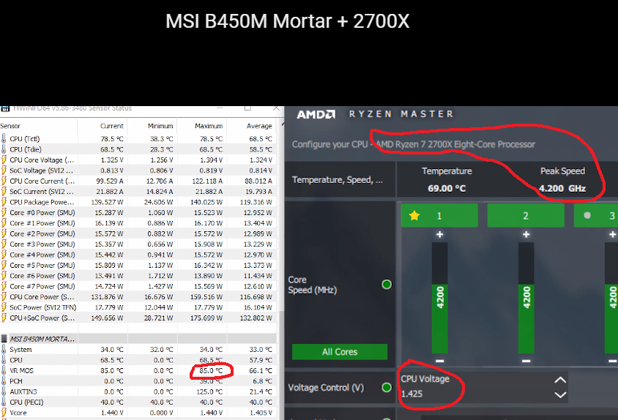The image size is (618, 420).
Task: Click the CPU+SoC Power maximum 175.699 W
Action: pyautogui.click(x=206, y=318)
